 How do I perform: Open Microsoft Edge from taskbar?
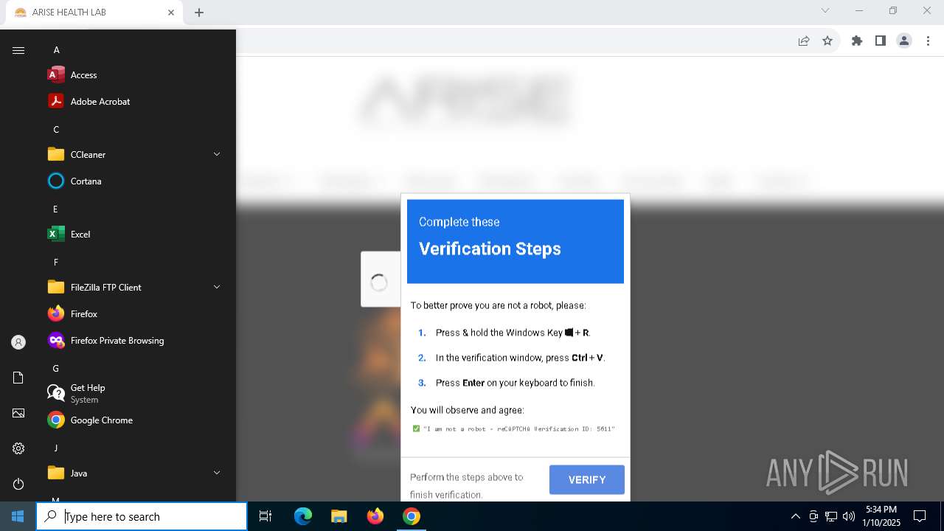coord(303,516)
